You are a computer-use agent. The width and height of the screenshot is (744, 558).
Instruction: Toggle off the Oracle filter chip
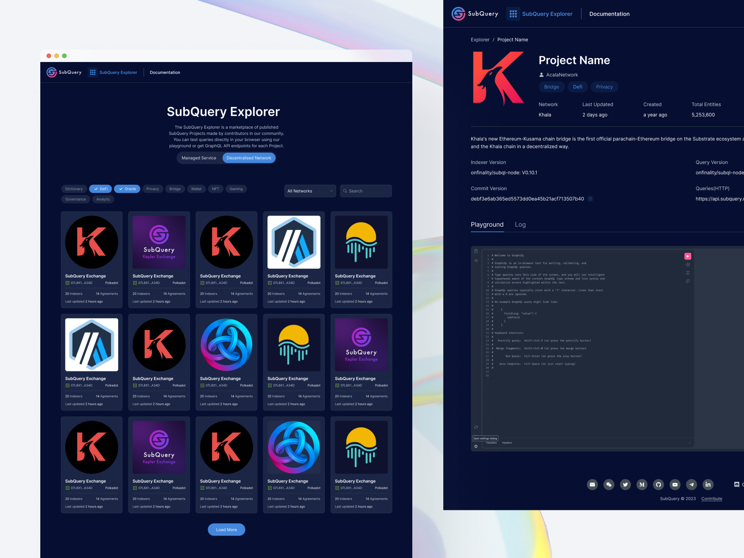(127, 189)
